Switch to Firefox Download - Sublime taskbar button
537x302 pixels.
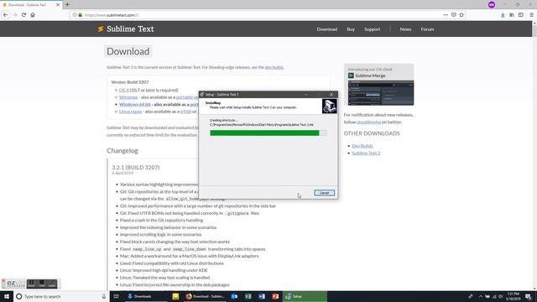[x=205, y=296]
